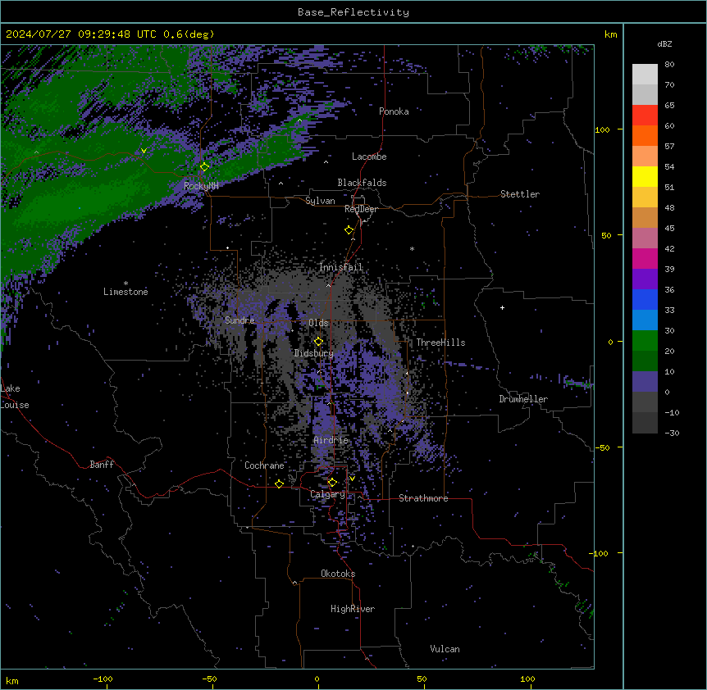This screenshot has height=690, width=707.
Task: Click the -100 tick on bottom axis
Action: pyautogui.click(x=103, y=679)
